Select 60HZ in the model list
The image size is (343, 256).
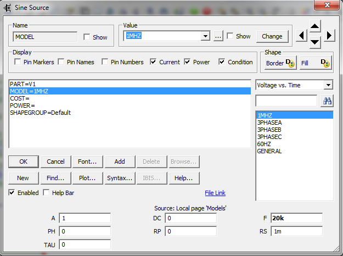[294, 144]
